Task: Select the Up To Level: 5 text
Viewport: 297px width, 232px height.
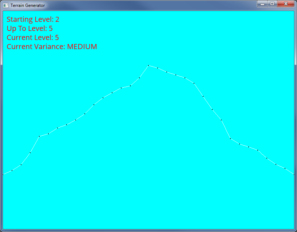Action: [x=29, y=29]
